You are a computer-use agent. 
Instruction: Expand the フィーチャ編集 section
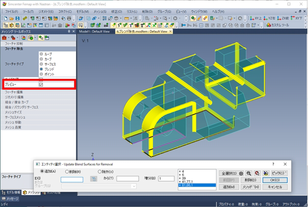click(38, 92)
